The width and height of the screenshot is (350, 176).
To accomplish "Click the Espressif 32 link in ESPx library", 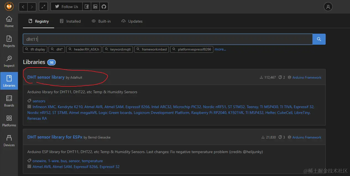I will pyautogui.click(x=110, y=167).
